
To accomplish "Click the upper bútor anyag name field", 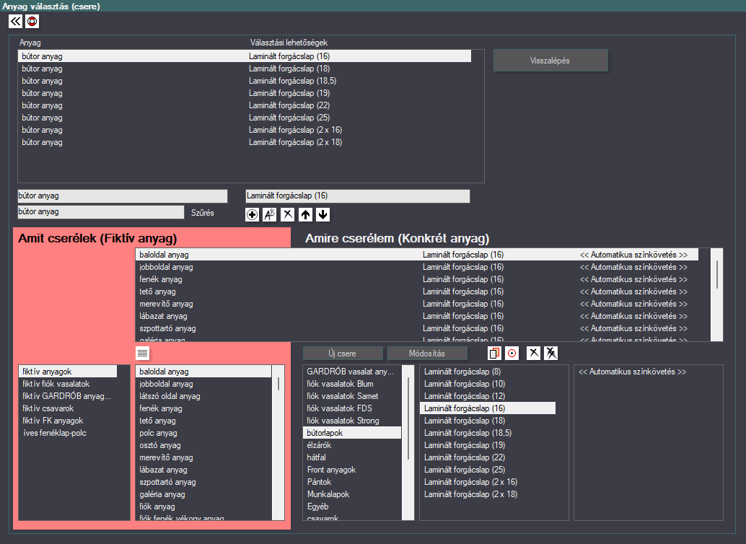I will (x=123, y=196).
